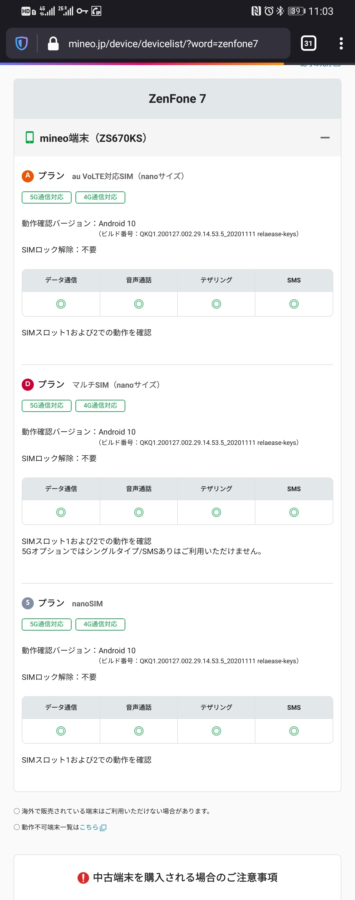355x900 pixels.
Task: Tap the data通信 check mark in A plan
Action: point(61,304)
